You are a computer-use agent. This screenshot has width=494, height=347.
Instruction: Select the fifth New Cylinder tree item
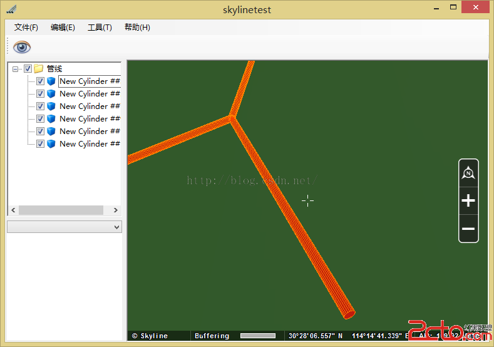(x=90, y=132)
